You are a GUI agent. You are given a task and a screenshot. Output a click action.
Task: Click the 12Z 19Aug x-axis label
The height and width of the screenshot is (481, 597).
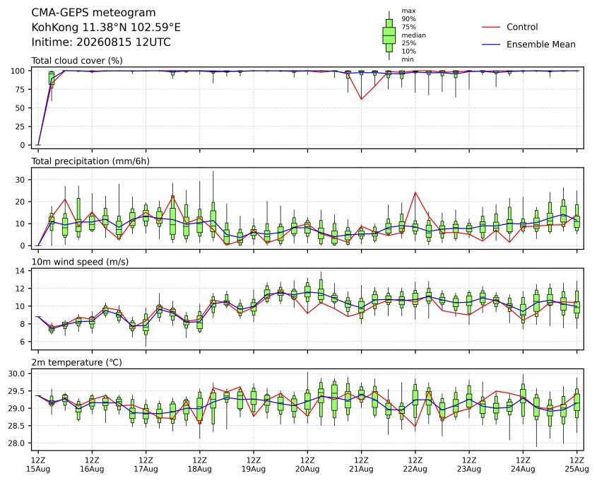click(x=254, y=464)
